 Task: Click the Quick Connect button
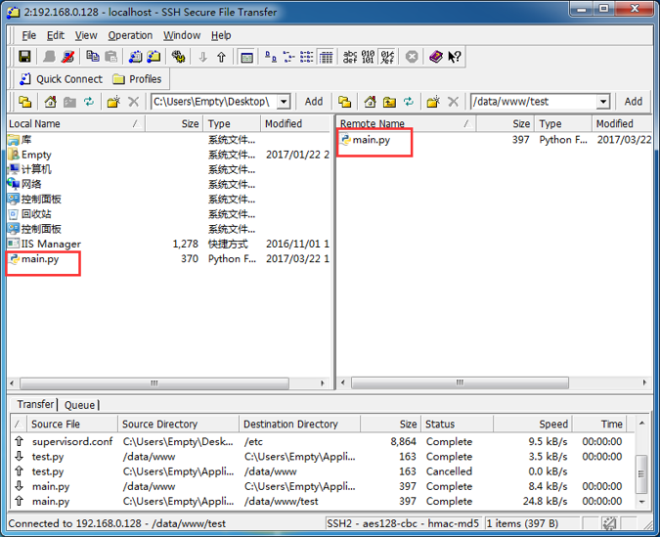(x=61, y=79)
